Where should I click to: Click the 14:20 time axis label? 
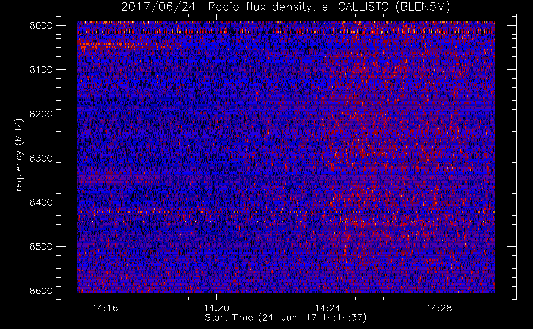pos(216,308)
